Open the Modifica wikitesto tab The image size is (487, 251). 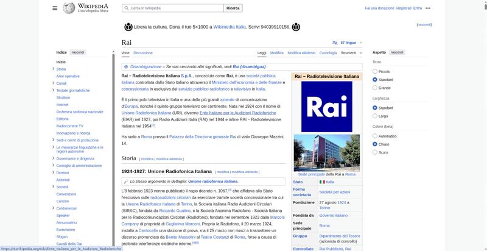pyautogui.click(x=301, y=53)
